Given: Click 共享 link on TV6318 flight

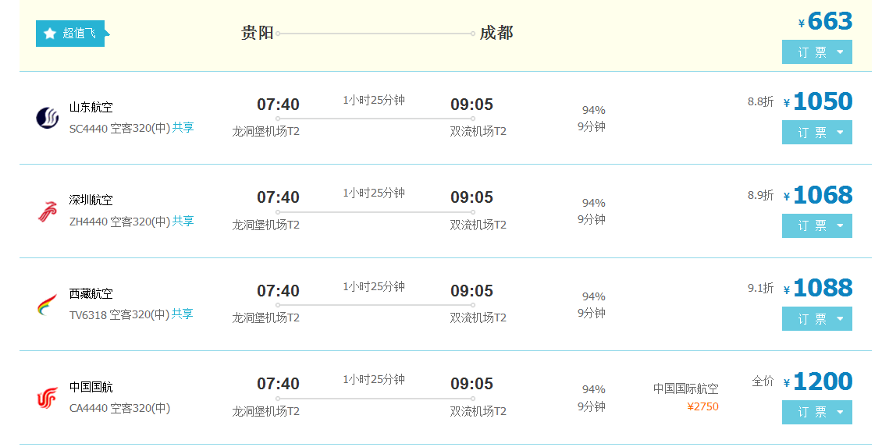Looking at the screenshot, I should (x=182, y=314).
